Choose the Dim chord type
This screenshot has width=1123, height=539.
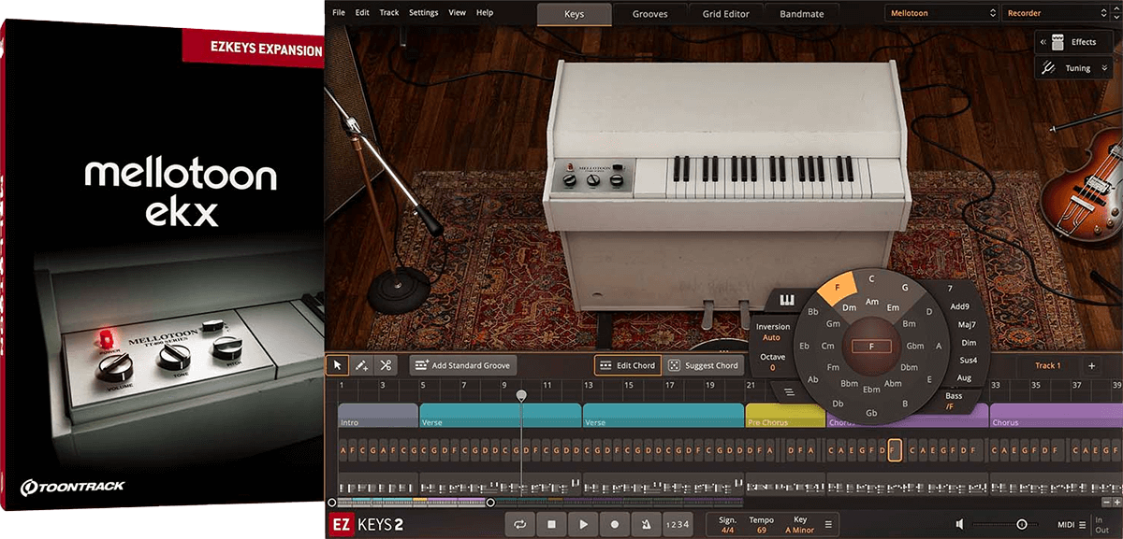click(x=969, y=342)
